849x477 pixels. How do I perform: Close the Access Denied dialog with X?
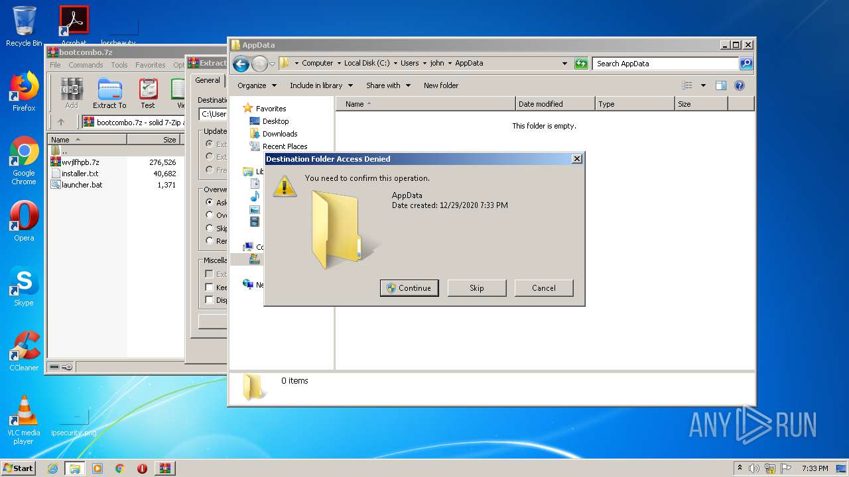(x=576, y=159)
